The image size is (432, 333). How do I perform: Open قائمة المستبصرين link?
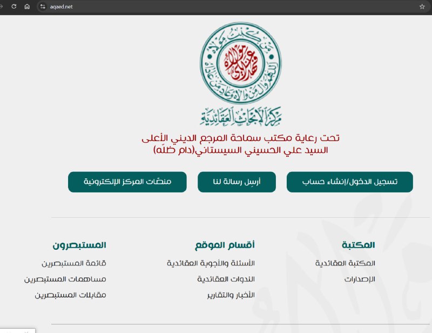(74, 263)
